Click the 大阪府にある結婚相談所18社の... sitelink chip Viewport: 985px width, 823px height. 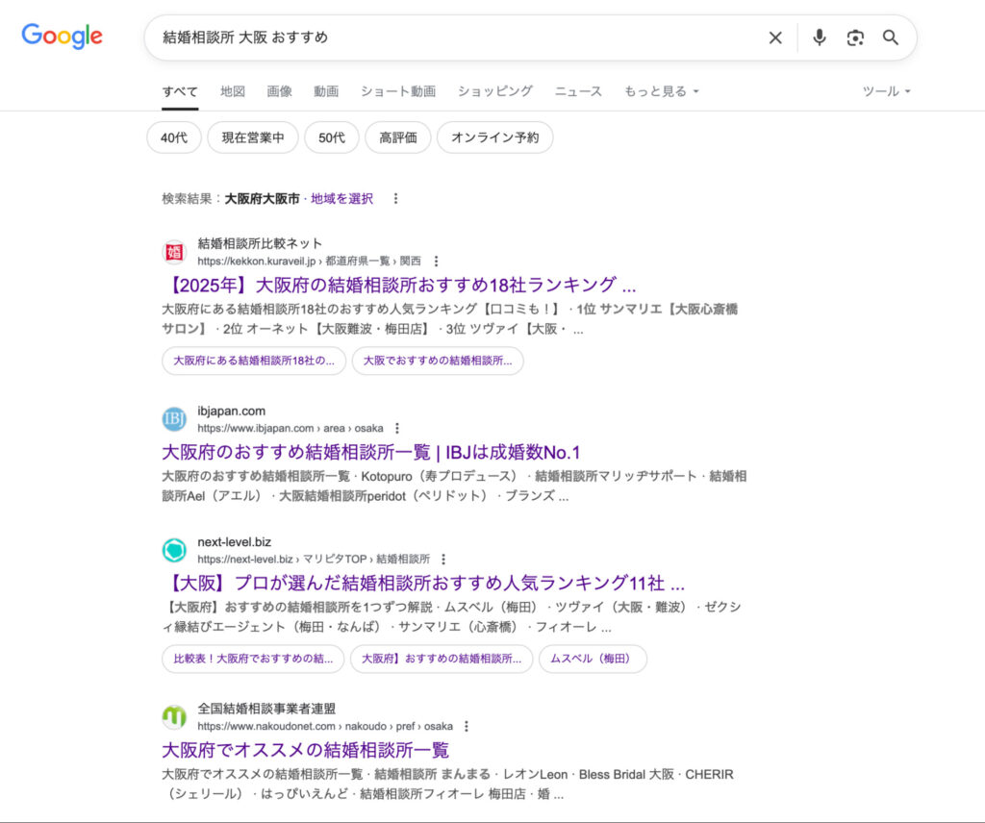click(254, 361)
